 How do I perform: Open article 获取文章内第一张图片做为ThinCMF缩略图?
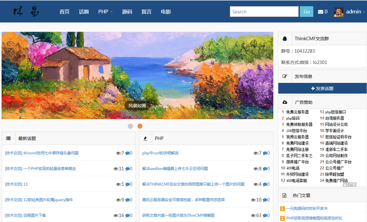(178, 216)
